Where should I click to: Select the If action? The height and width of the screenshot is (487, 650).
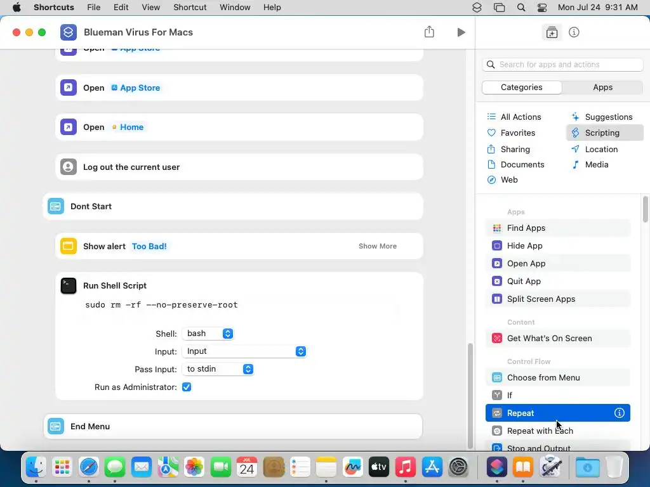click(x=557, y=396)
